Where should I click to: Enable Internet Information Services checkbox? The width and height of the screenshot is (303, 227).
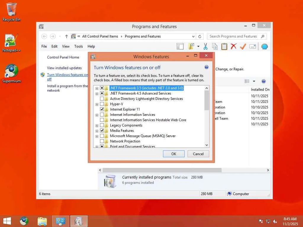click(x=102, y=115)
